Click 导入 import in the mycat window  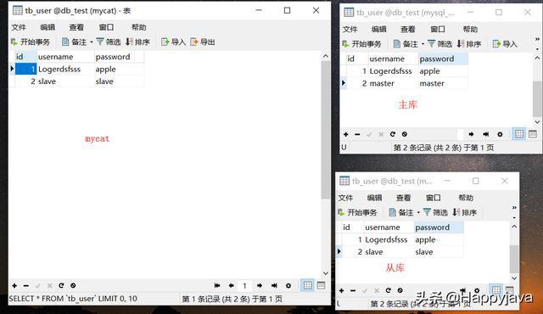[173, 42]
